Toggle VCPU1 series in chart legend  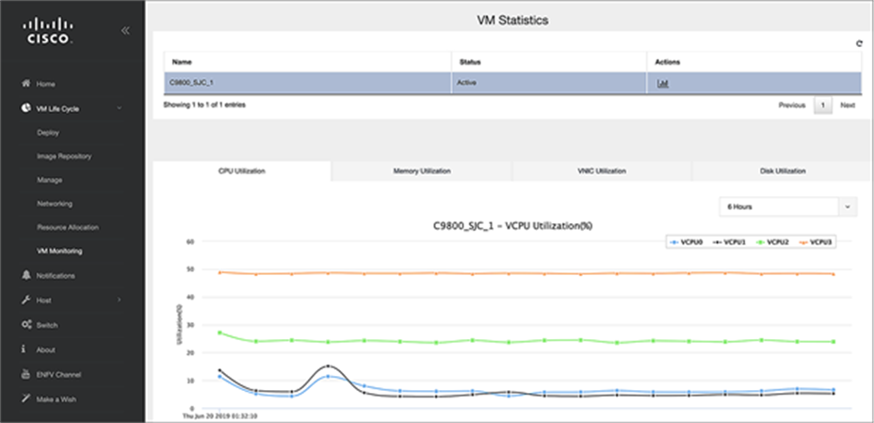730,242
